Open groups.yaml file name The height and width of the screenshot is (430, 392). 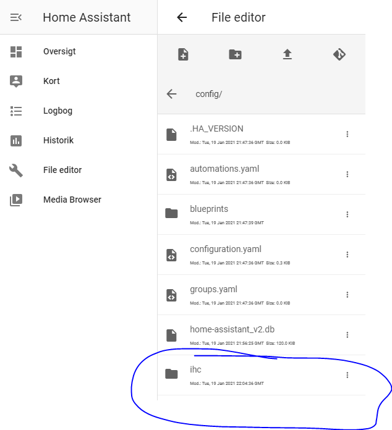coord(213,289)
